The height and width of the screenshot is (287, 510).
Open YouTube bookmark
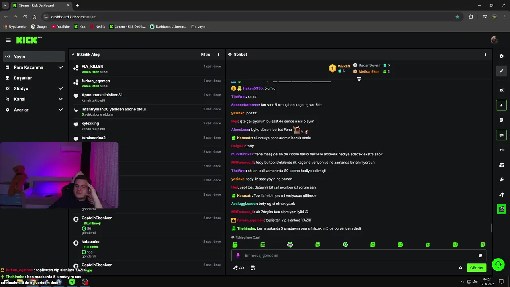(61, 27)
